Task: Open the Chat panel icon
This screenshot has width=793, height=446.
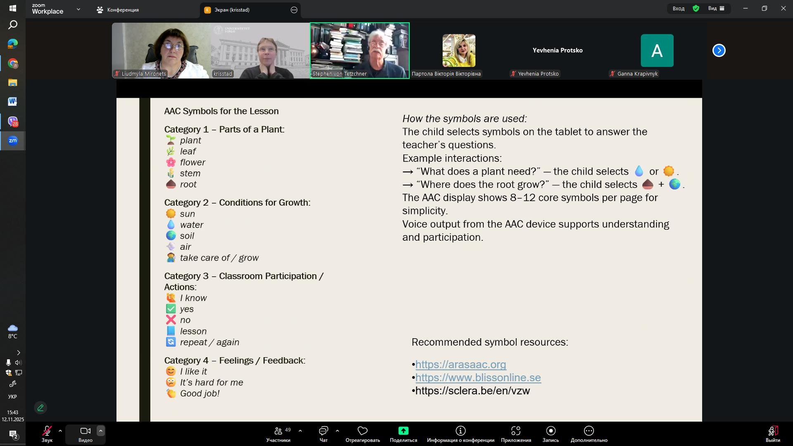Action: coord(323,431)
